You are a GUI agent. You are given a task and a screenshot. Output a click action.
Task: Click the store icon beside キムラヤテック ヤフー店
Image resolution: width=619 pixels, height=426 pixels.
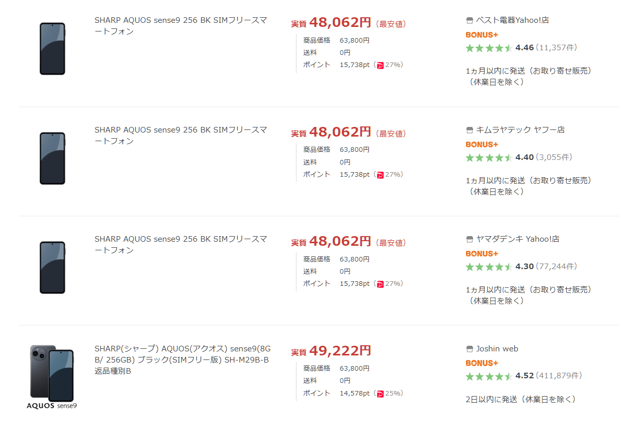pos(470,130)
